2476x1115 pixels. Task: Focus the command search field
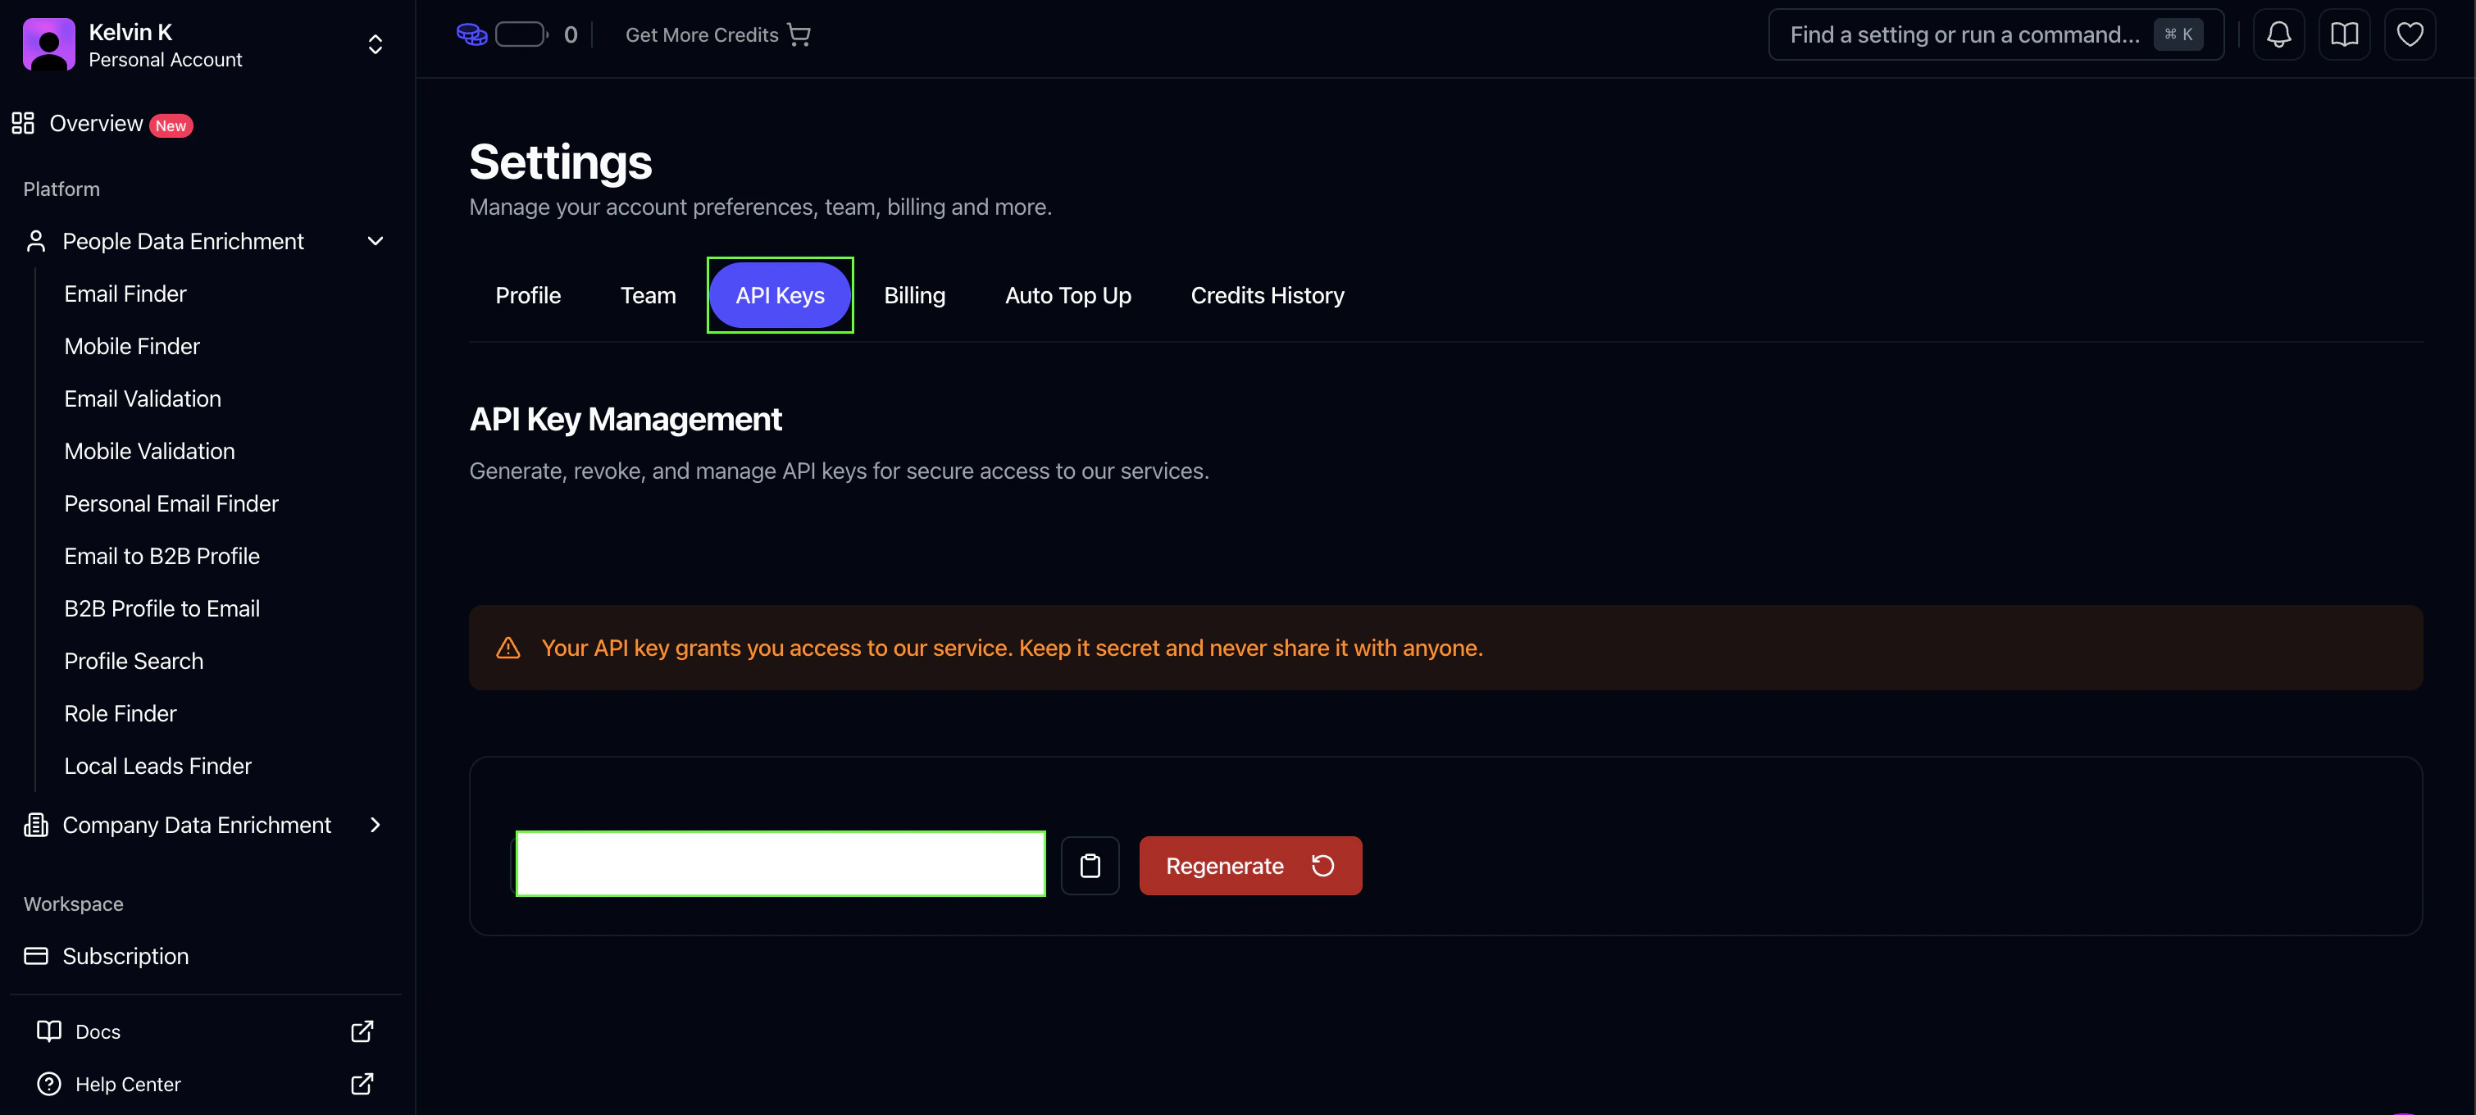click(1964, 34)
